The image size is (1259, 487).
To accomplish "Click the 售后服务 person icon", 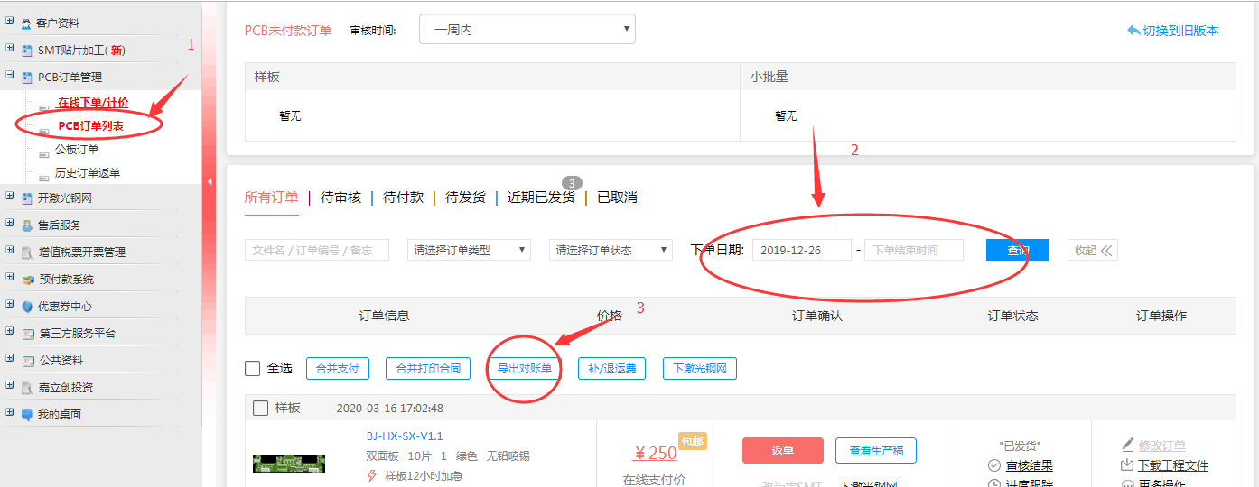I will (x=27, y=225).
